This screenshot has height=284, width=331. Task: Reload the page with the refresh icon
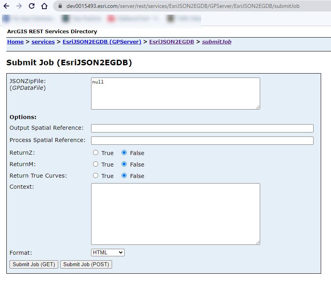pos(31,6)
